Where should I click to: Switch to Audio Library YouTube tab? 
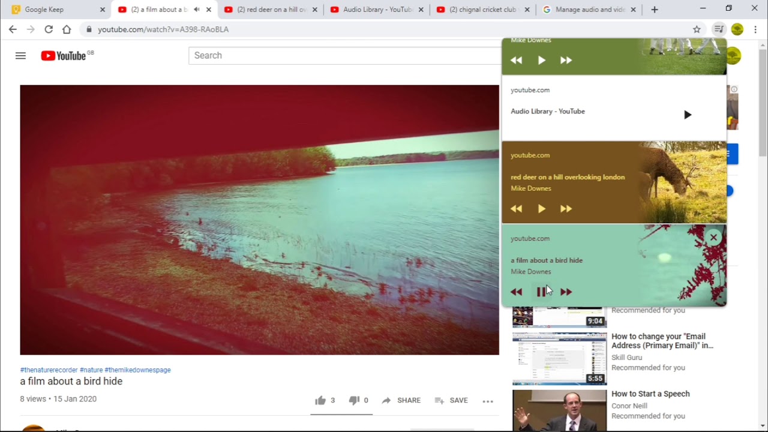[377, 10]
